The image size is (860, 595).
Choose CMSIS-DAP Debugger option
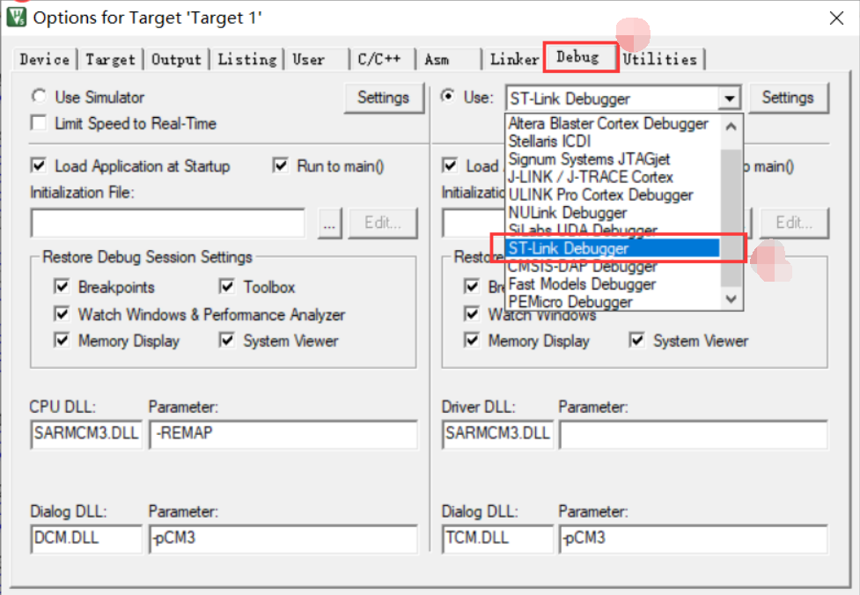coord(582,267)
